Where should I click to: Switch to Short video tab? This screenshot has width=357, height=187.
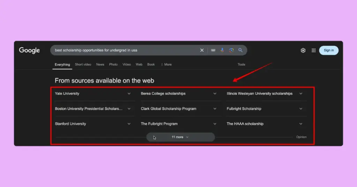coord(83,65)
